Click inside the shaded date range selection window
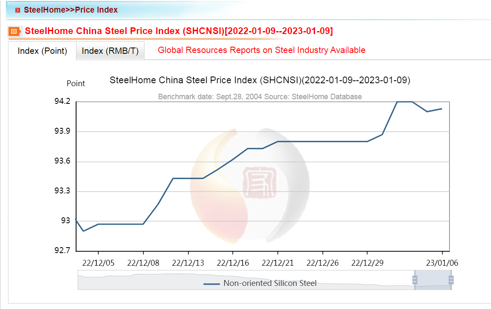This screenshot has height=309, width=491. click(x=433, y=280)
